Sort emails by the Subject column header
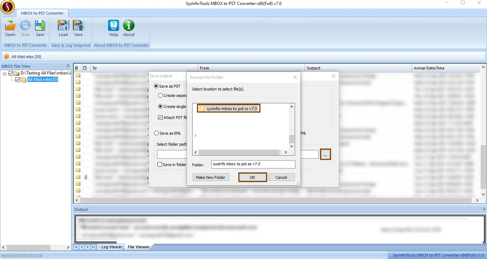Screen dimensions: 487x259 [359, 68]
